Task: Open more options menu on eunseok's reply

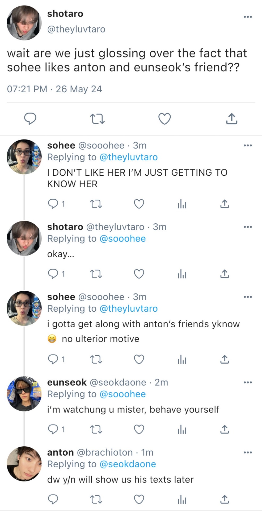Action: pos(248,382)
